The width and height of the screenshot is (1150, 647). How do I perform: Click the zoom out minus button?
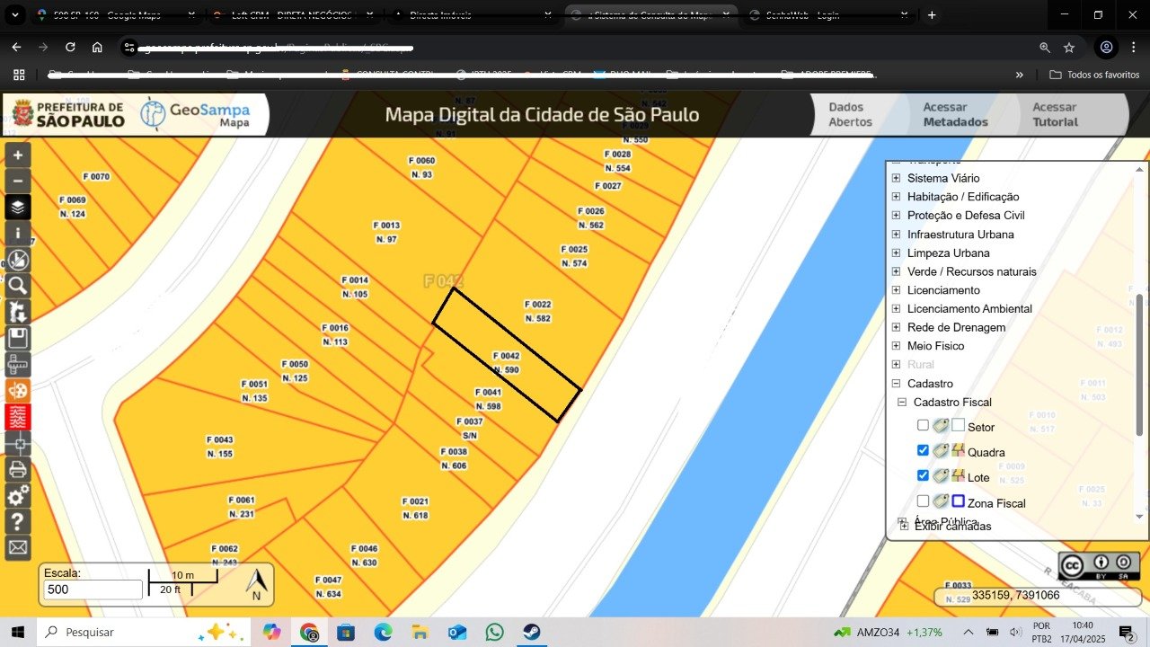coord(18,181)
